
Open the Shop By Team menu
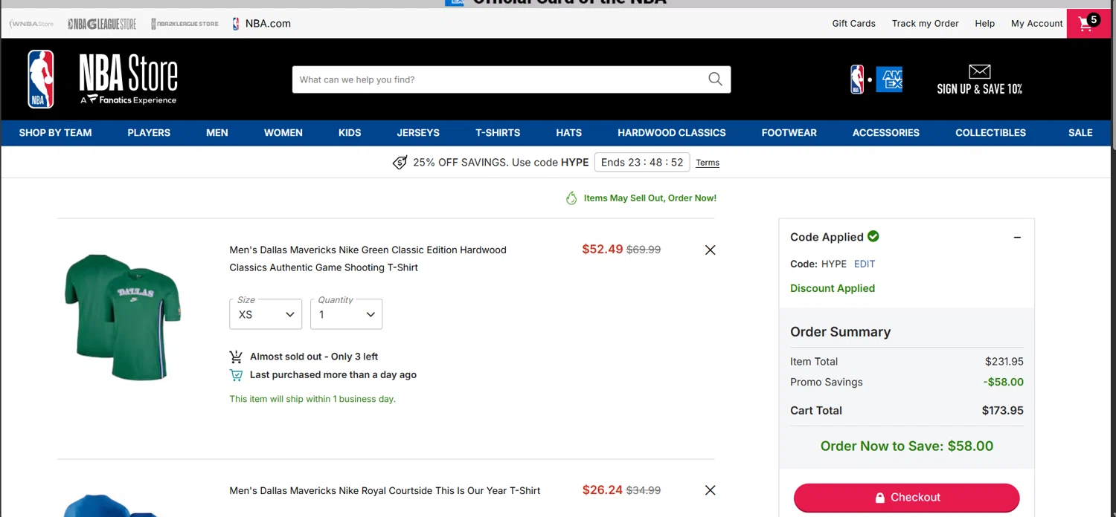click(56, 133)
